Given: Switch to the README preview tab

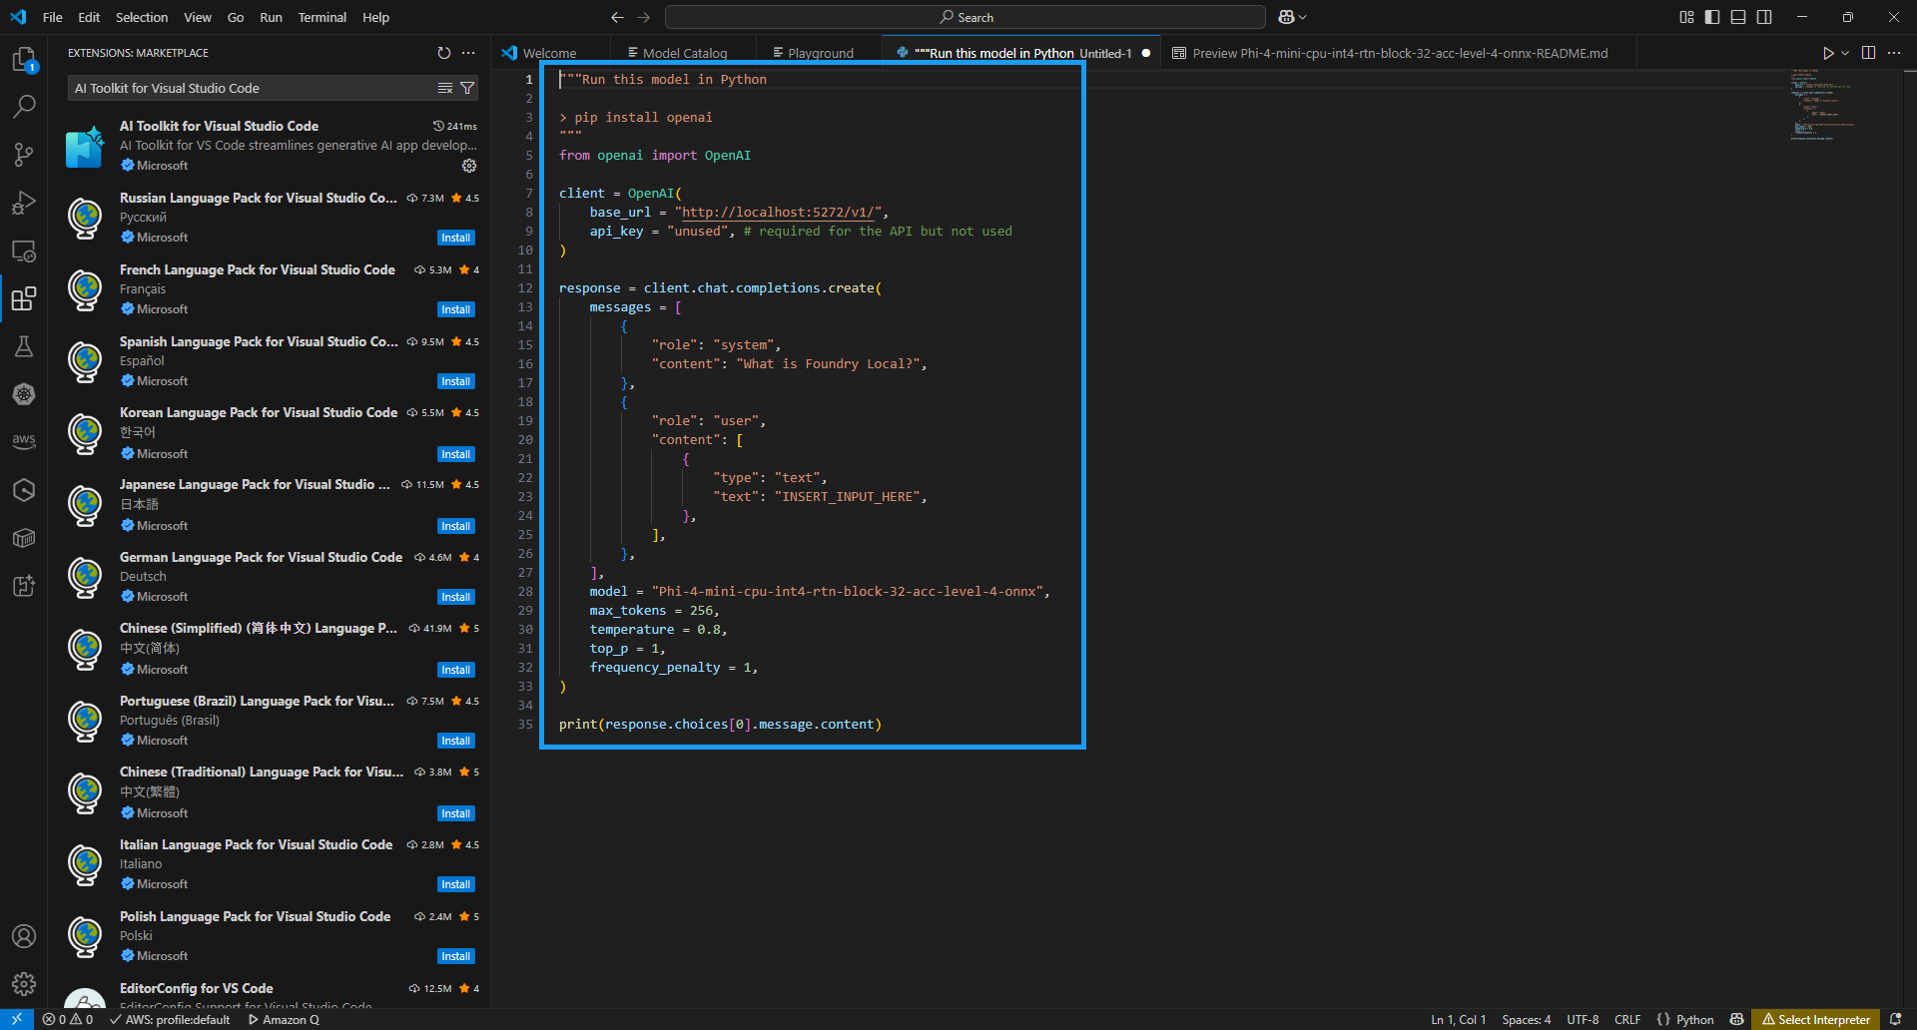Looking at the screenshot, I should (x=1399, y=53).
